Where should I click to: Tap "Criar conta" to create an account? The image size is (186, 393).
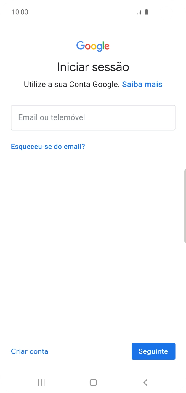point(29,351)
